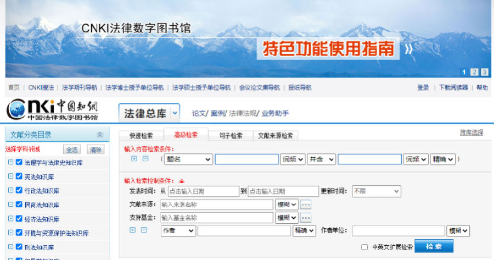Screen dimensions: 494x260
Task: Uncheck 行政法知识库
Action: 19,190
